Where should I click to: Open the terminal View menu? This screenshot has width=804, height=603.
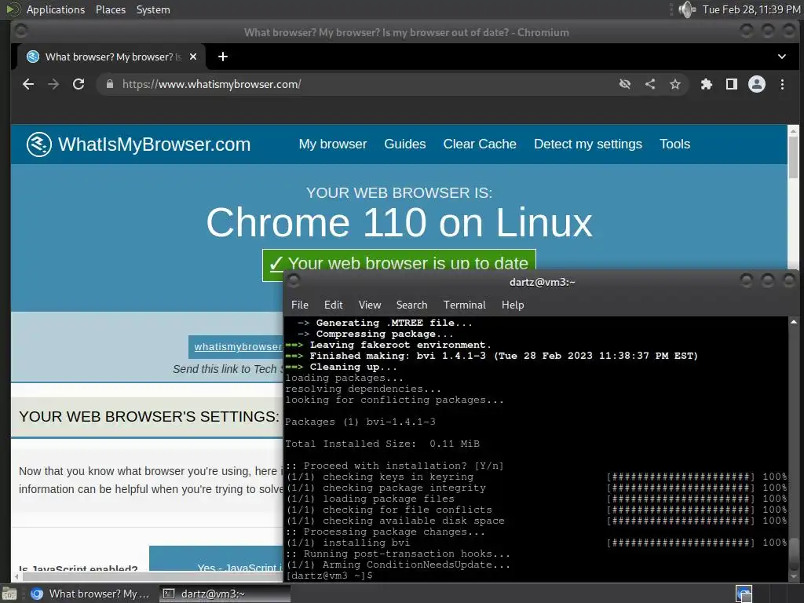click(370, 305)
